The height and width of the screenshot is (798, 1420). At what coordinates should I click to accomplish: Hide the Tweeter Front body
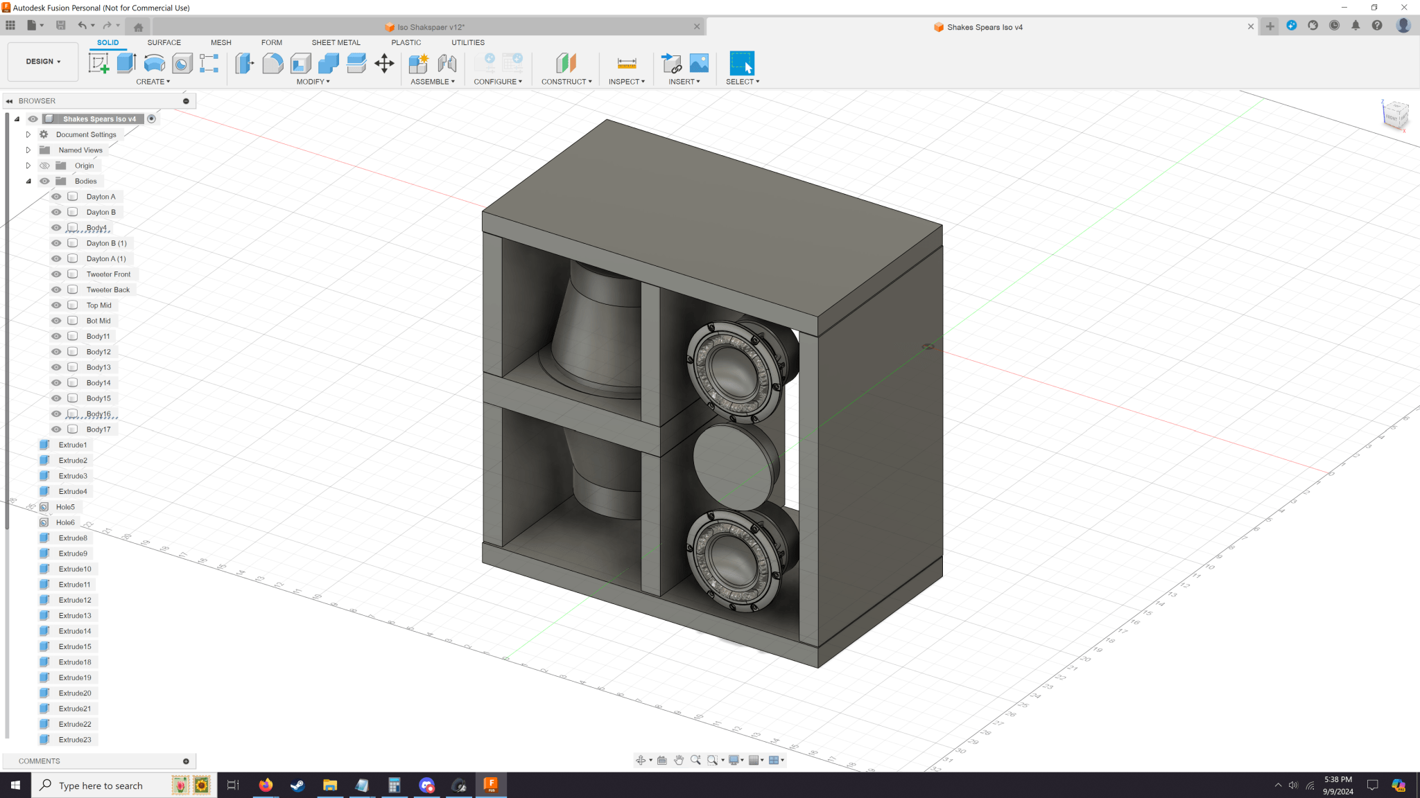point(57,274)
